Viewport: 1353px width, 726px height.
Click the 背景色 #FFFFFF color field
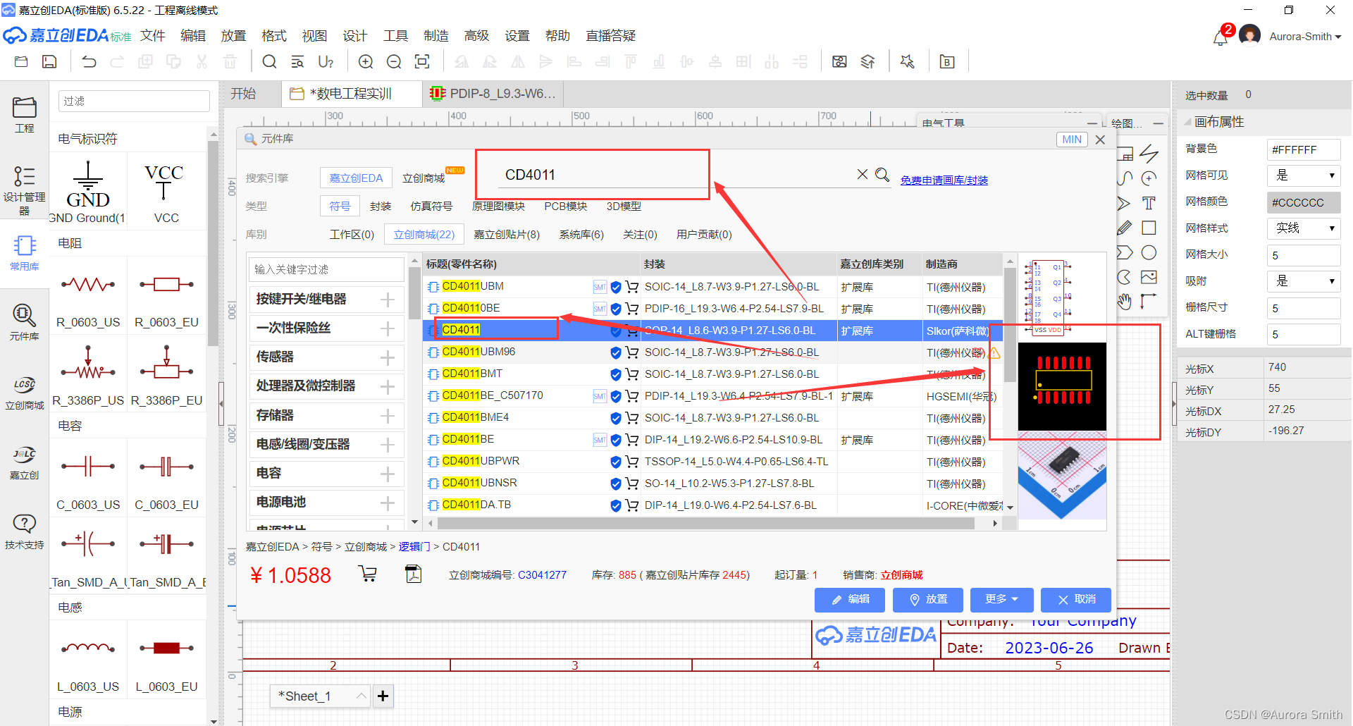pyautogui.click(x=1303, y=149)
